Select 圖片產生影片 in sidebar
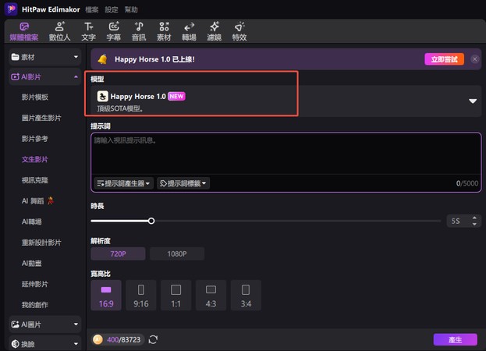Image resolution: width=486 pixels, height=351 pixels. (x=41, y=118)
